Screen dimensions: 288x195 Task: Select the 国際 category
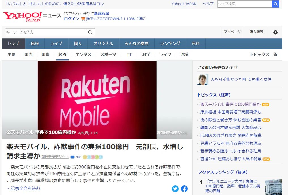pyautogui.click(x=46, y=55)
